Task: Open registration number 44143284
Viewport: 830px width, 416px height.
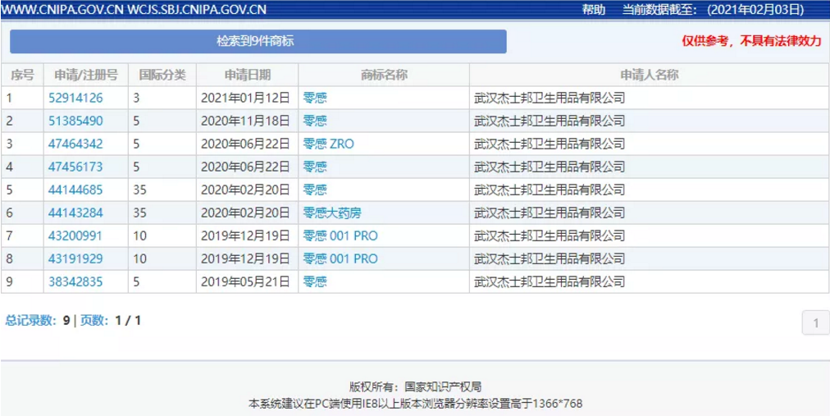Action: point(75,213)
